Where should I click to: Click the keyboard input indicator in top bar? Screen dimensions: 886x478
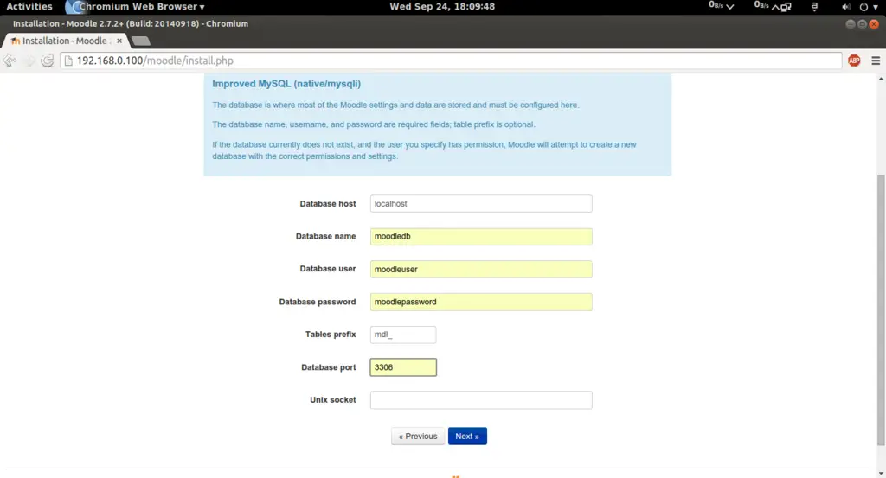814,7
